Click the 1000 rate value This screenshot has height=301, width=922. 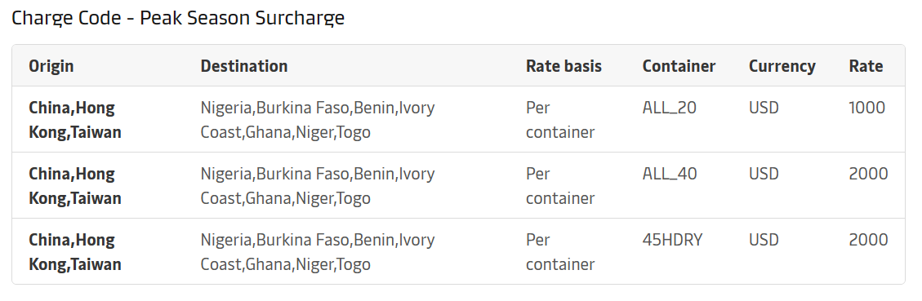(866, 108)
